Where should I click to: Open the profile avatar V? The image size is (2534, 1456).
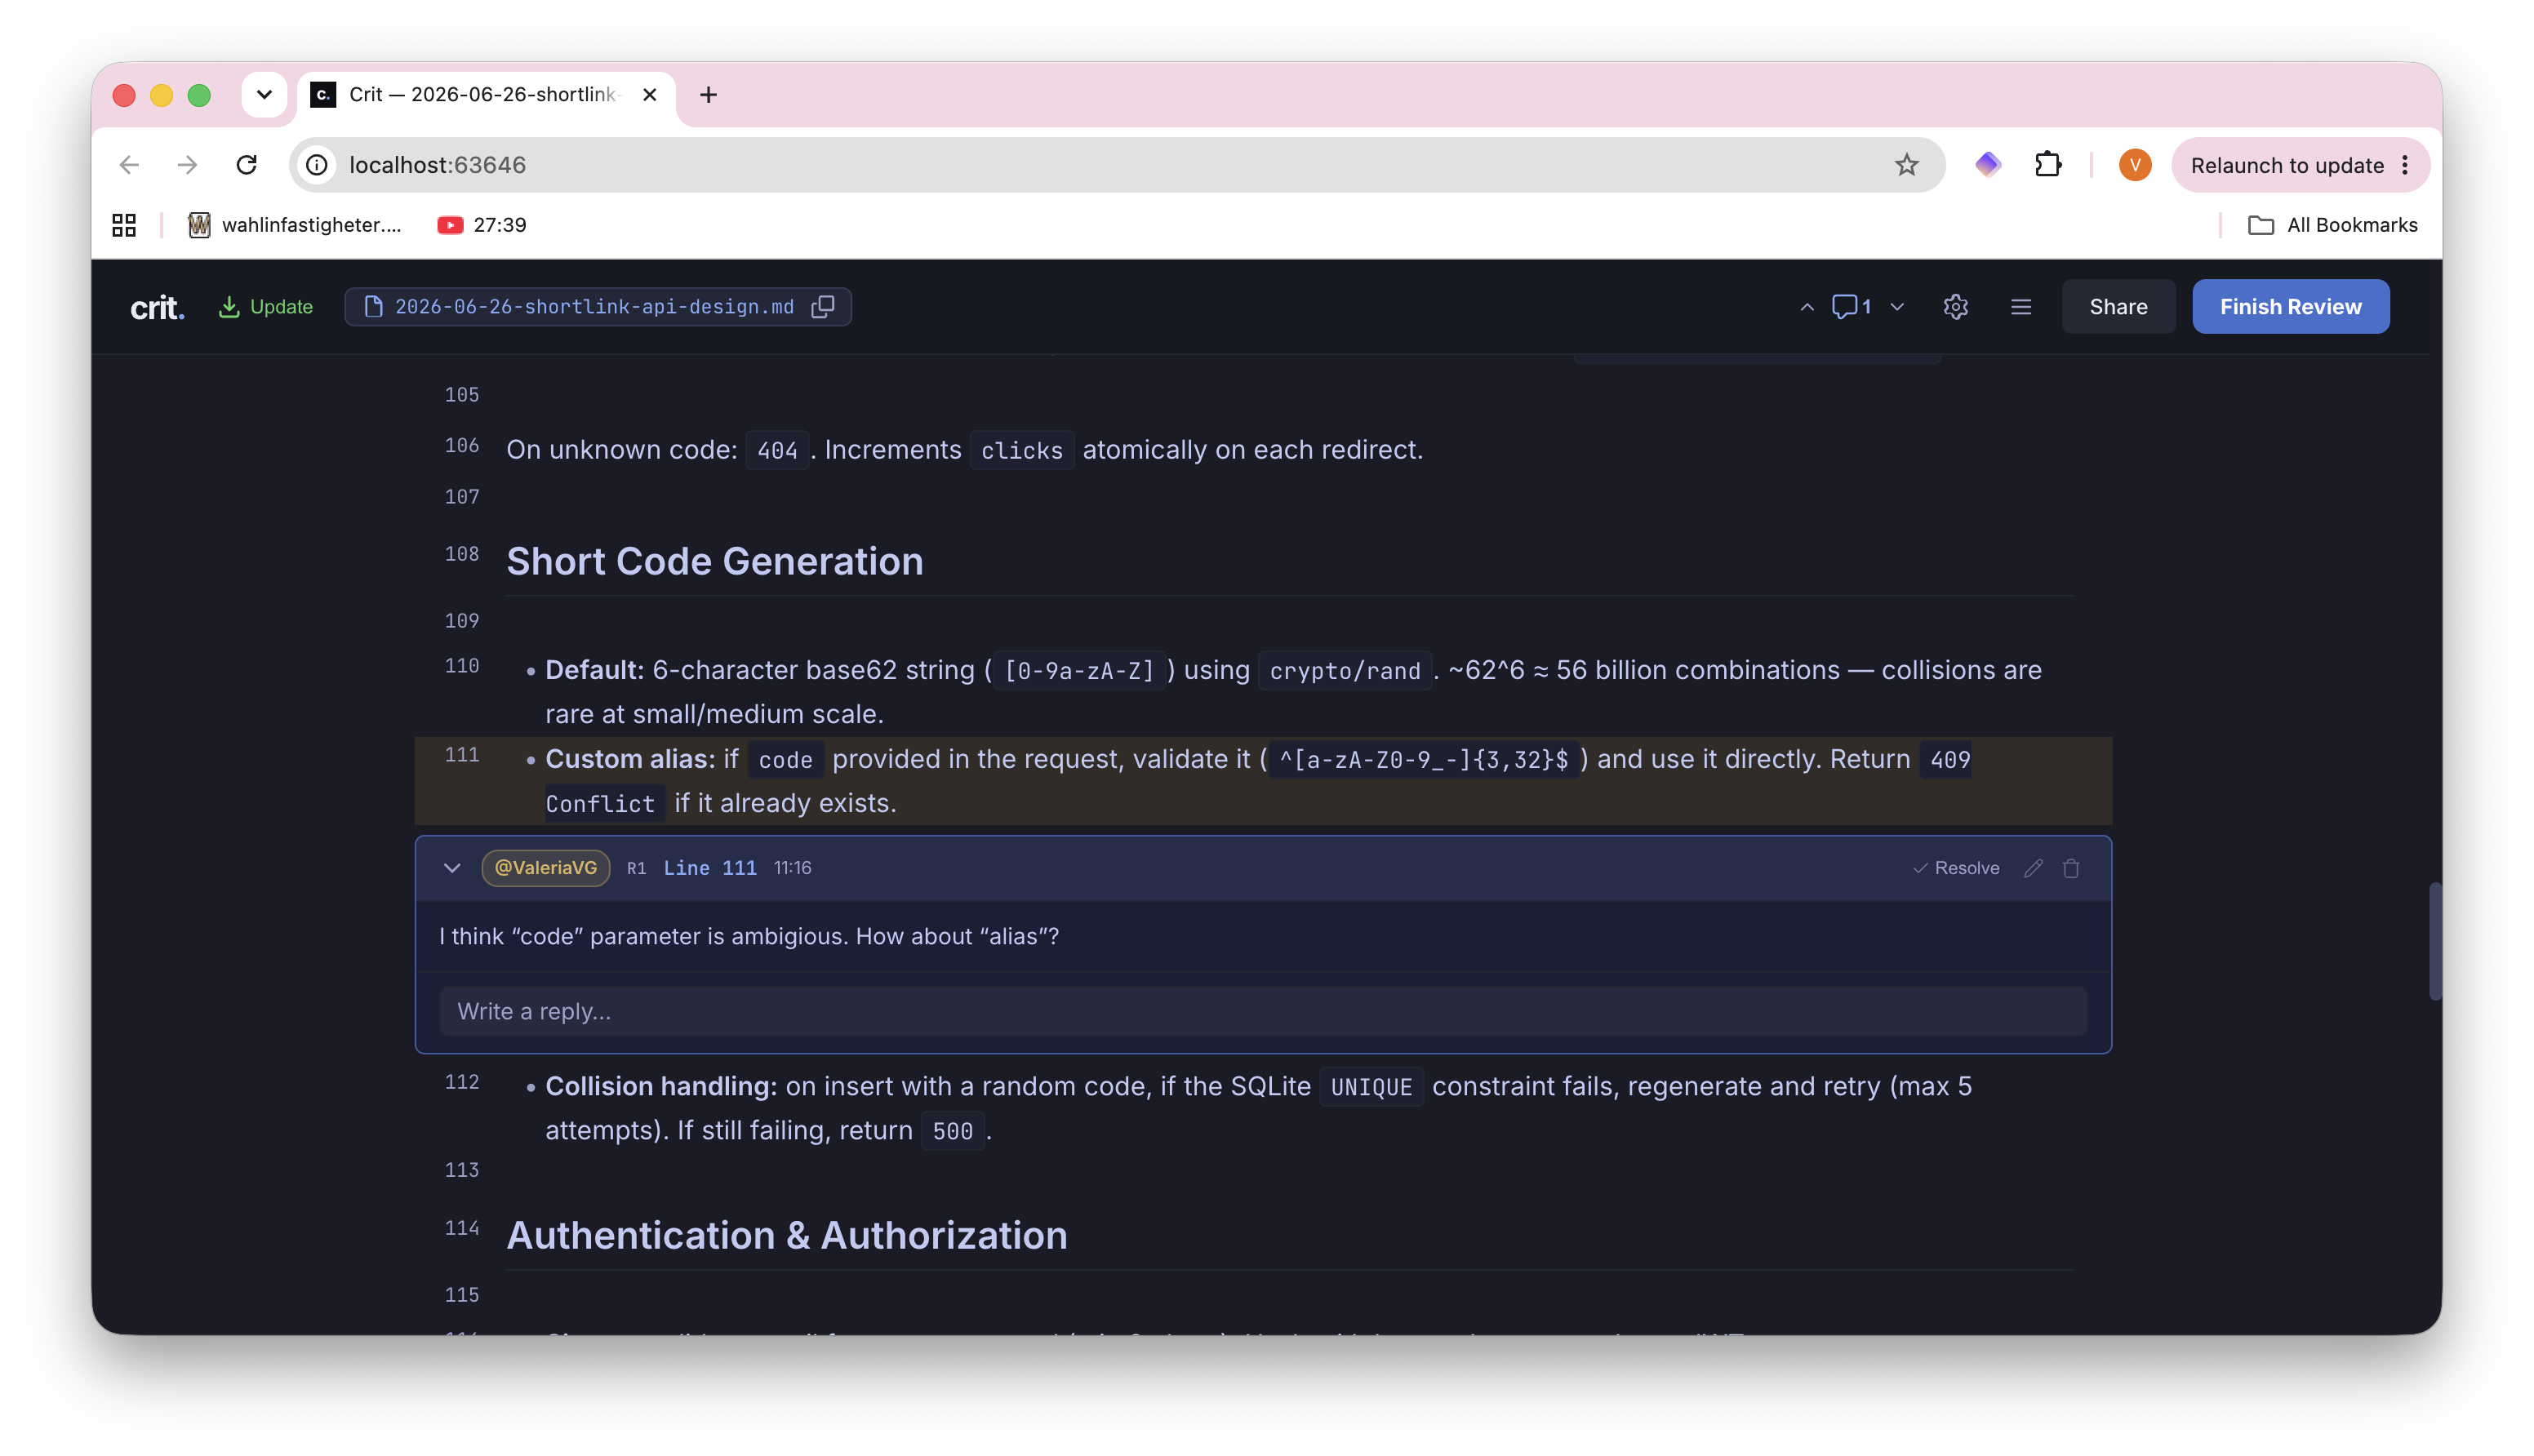(x=2134, y=165)
